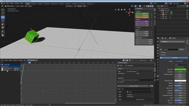Toggle mute checkbox for X Euler Rotation channel
This screenshot has width=189, height=106.
[x=17, y=68]
